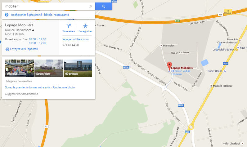Screen dimensions: 247x147
Task: Click Suggérer une modification
Action: 22,94
